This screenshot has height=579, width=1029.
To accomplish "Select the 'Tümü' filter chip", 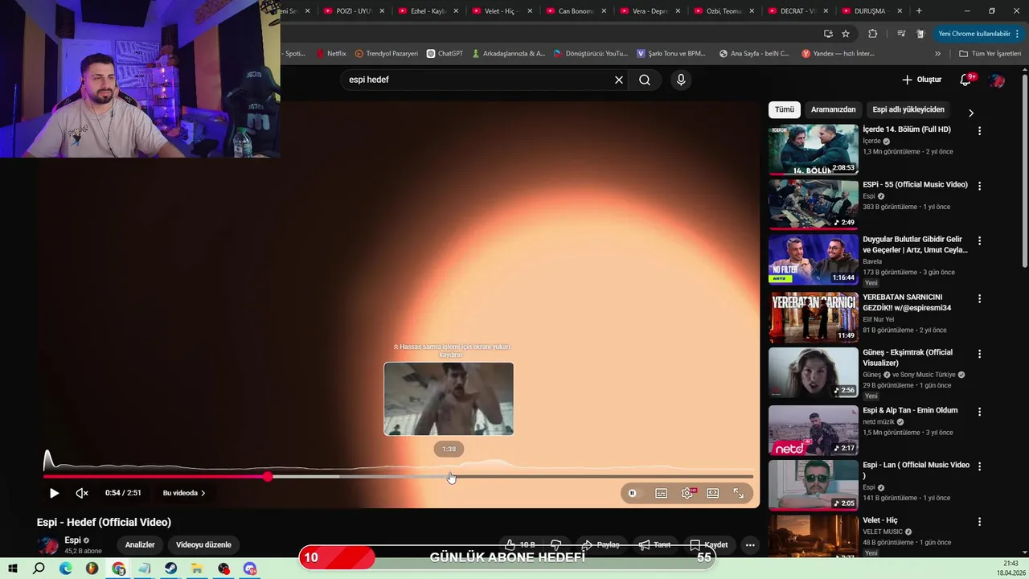I will [785, 109].
